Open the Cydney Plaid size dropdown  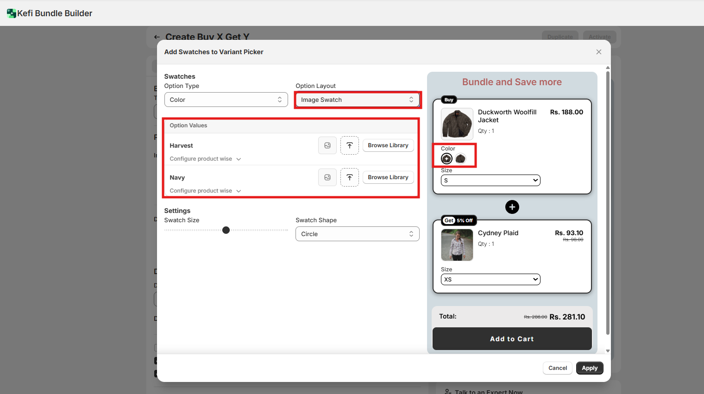[x=490, y=279]
